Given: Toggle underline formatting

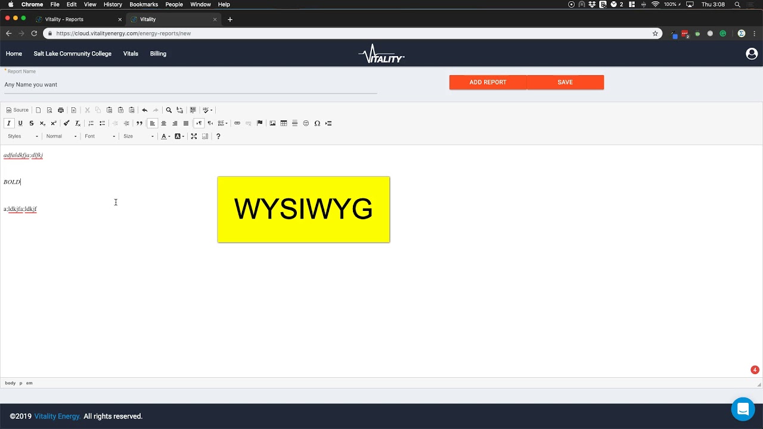Looking at the screenshot, I should (x=20, y=123).
